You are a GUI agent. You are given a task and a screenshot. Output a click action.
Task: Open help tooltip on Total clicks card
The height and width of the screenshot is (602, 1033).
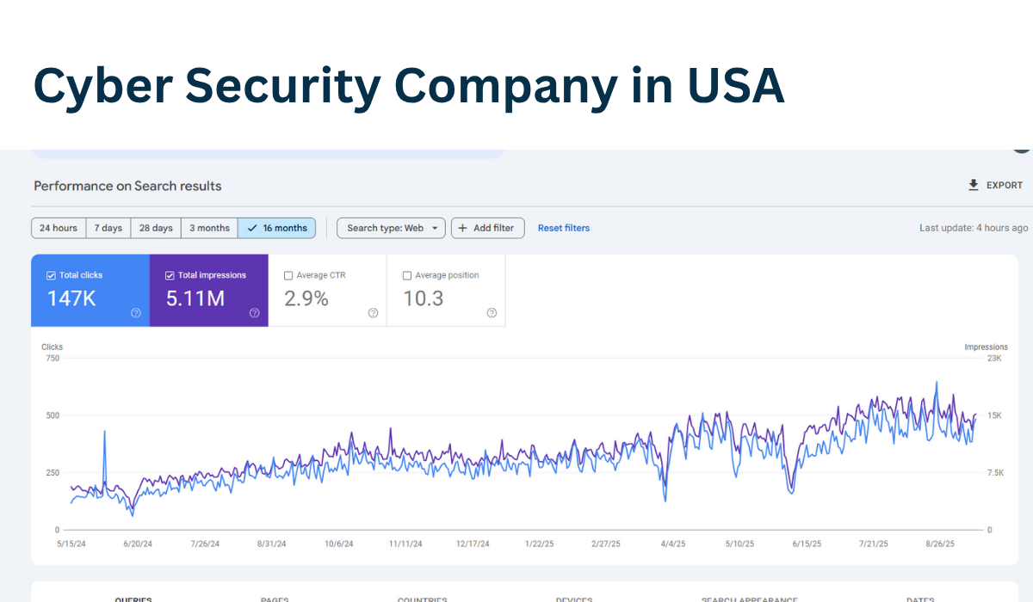(135, 313)
